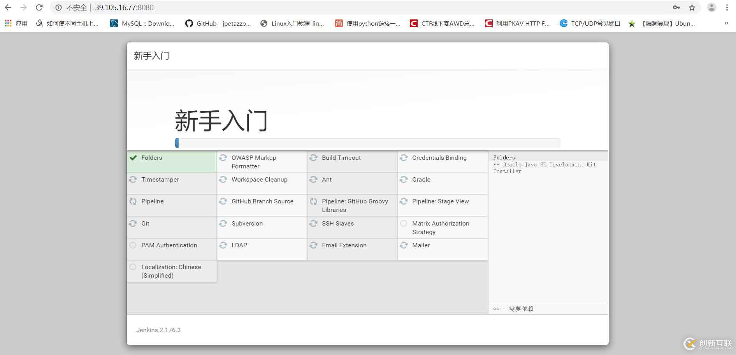Open the Linux入门教程 bookmark
Screen dimensions: 736x355
(x=292, y=23)
